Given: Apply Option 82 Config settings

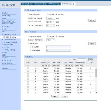Looking at the screenshot, I should click(x=92, y=44).
